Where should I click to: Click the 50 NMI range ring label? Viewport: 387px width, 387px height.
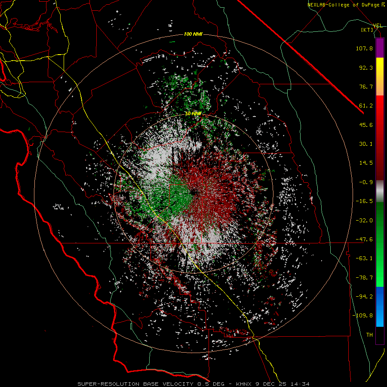tap(193, 114)
